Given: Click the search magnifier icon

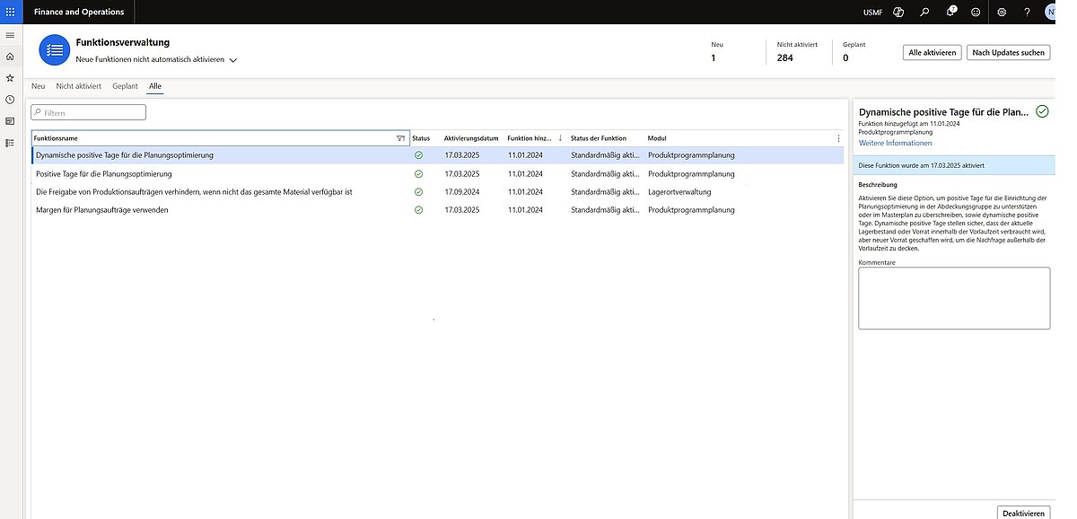Looking at the screenshot, I should (924, 12).
